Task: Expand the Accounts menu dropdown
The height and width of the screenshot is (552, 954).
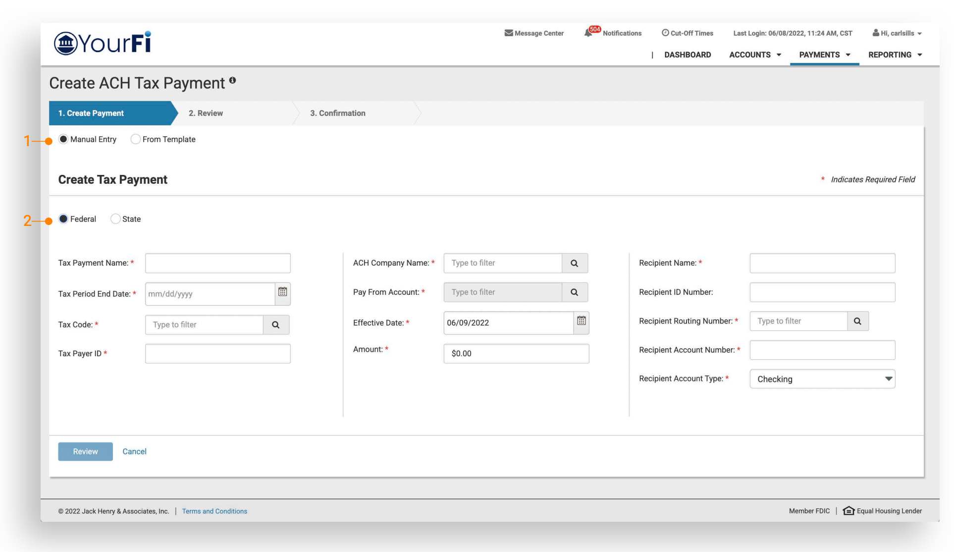Action: pyautogui.click(x=755, y=55)
